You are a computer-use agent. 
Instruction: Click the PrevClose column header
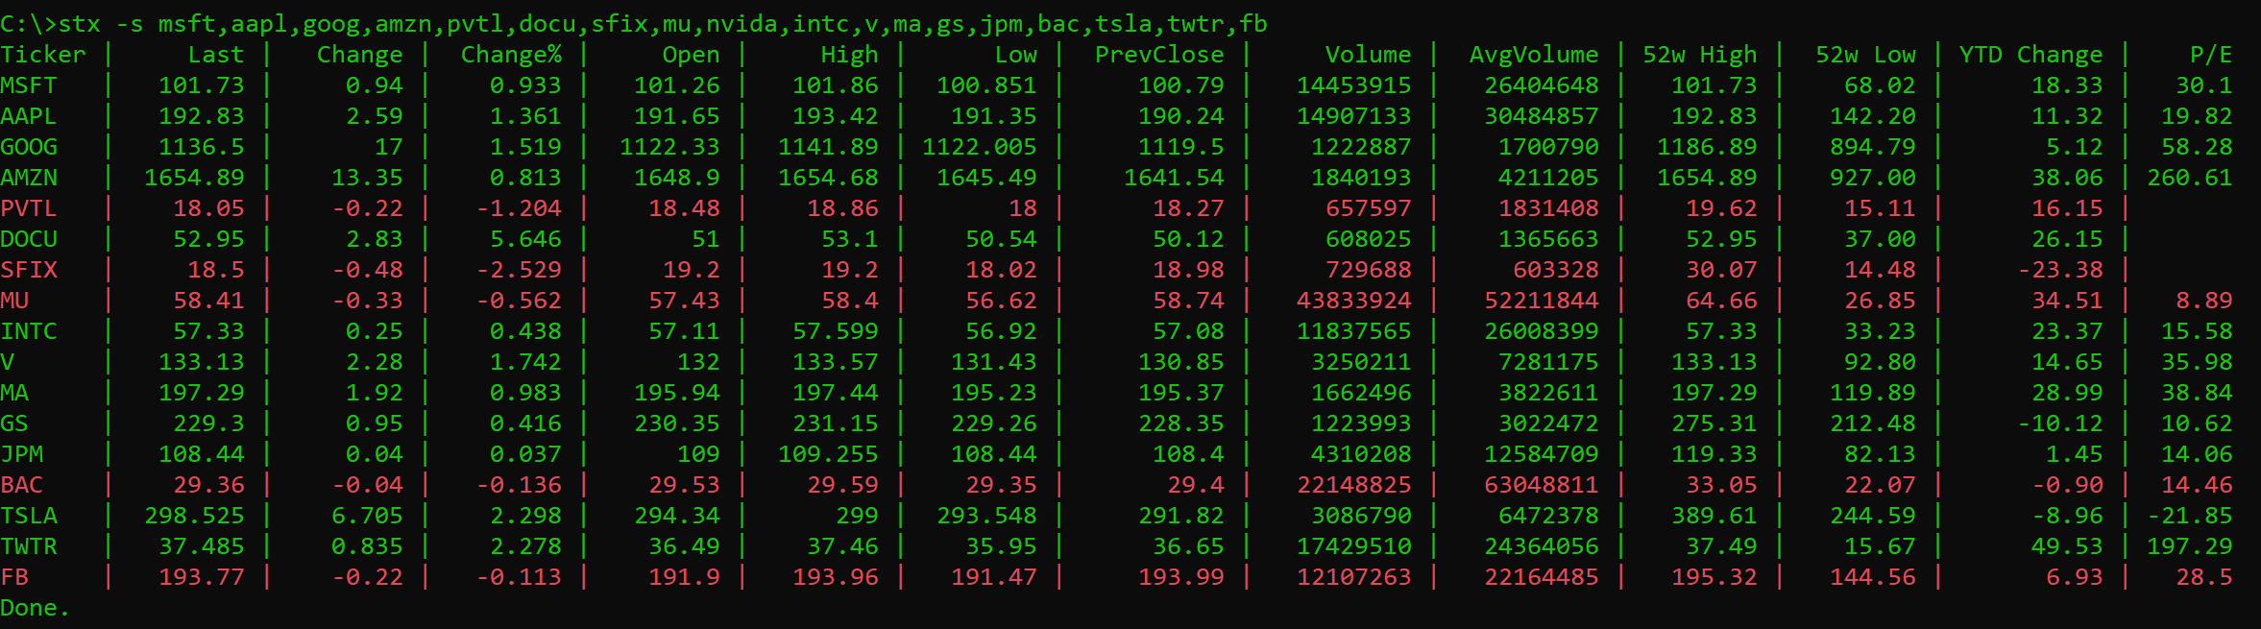pyautogui.click(x=1159, y=55)
